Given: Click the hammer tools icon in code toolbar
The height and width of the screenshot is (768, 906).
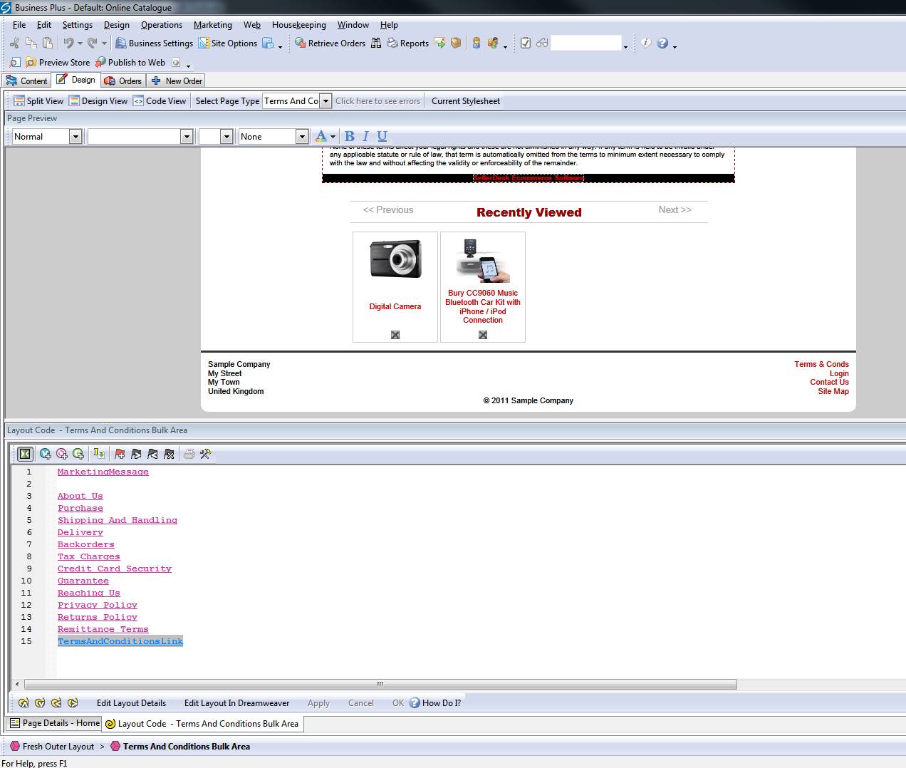Looking at the screenshot, I should coord(206,454).
